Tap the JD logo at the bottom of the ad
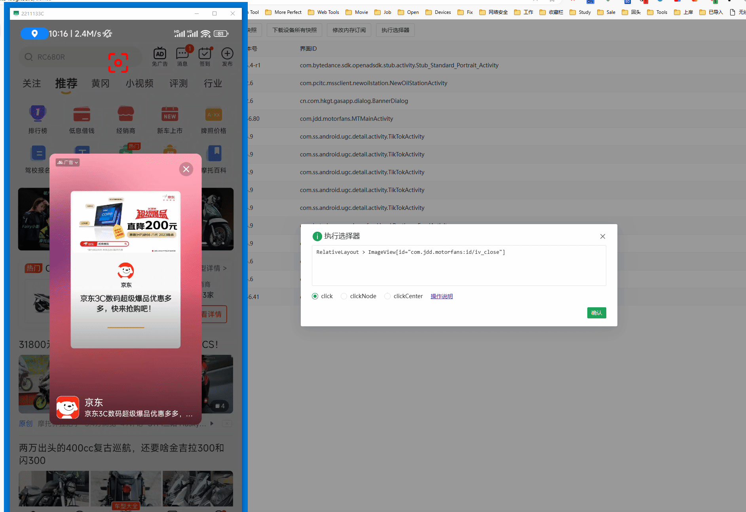The height and width of the screenshot is (512, 746). pyautogui.click(x=68, y=407)
